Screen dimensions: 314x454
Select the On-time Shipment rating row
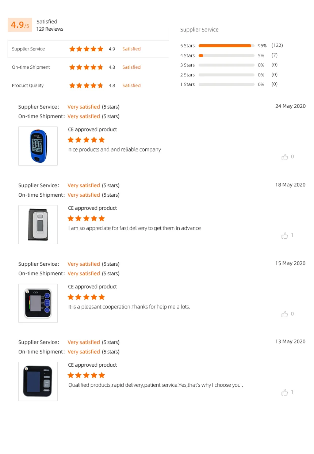(31, 67)
